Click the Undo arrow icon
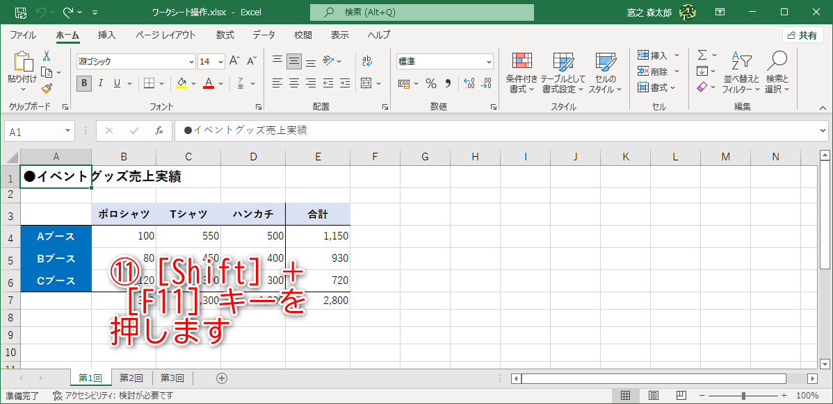This screenshot has width=833, height=404. [42, 12]
